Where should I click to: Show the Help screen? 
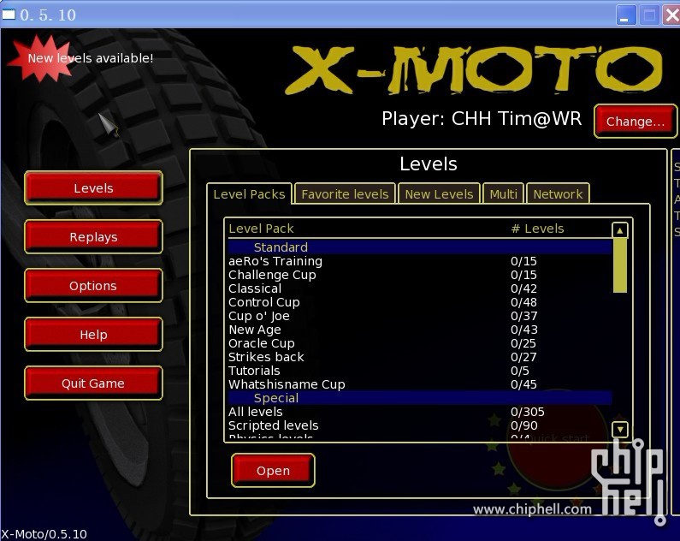coord(94,335)
